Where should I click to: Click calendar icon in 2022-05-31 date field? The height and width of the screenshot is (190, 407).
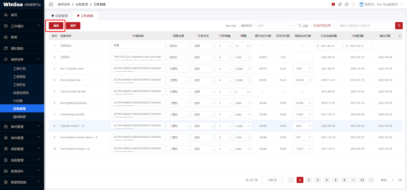[x=347, y=46]
